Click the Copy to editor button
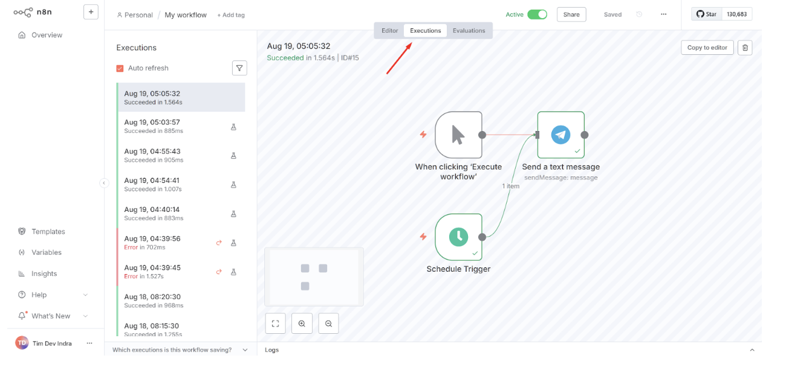 [707, 48]
